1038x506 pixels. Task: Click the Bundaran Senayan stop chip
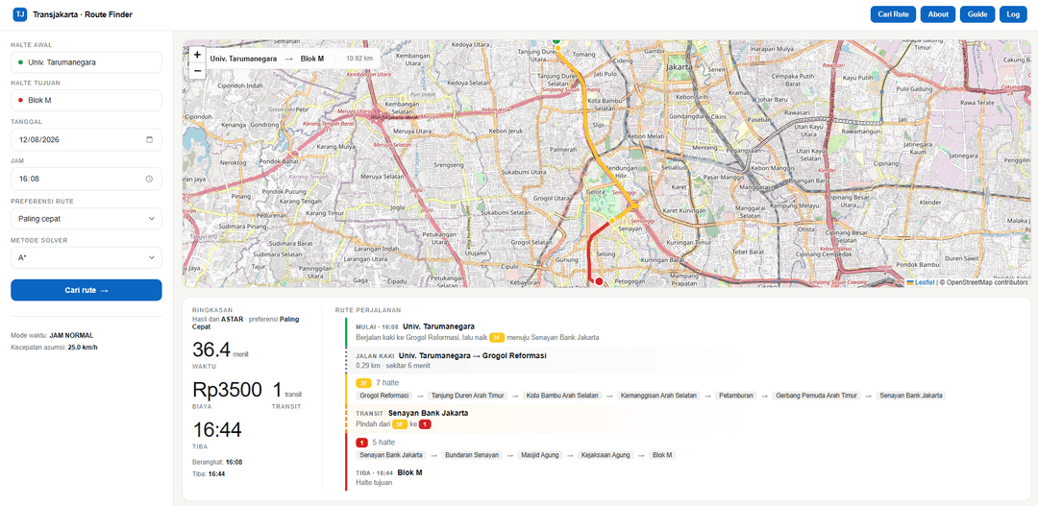click(x=472, y=455)
